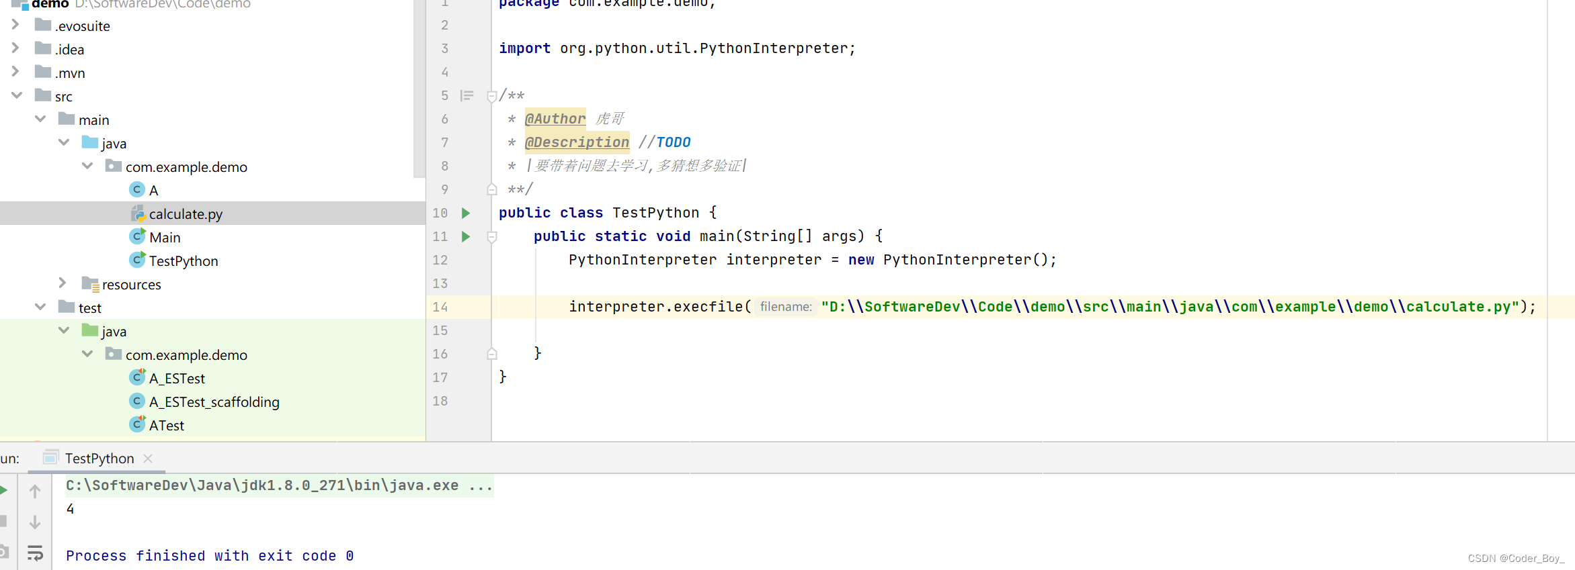
Task: Collapse the src folder
Action: [17, 95]
